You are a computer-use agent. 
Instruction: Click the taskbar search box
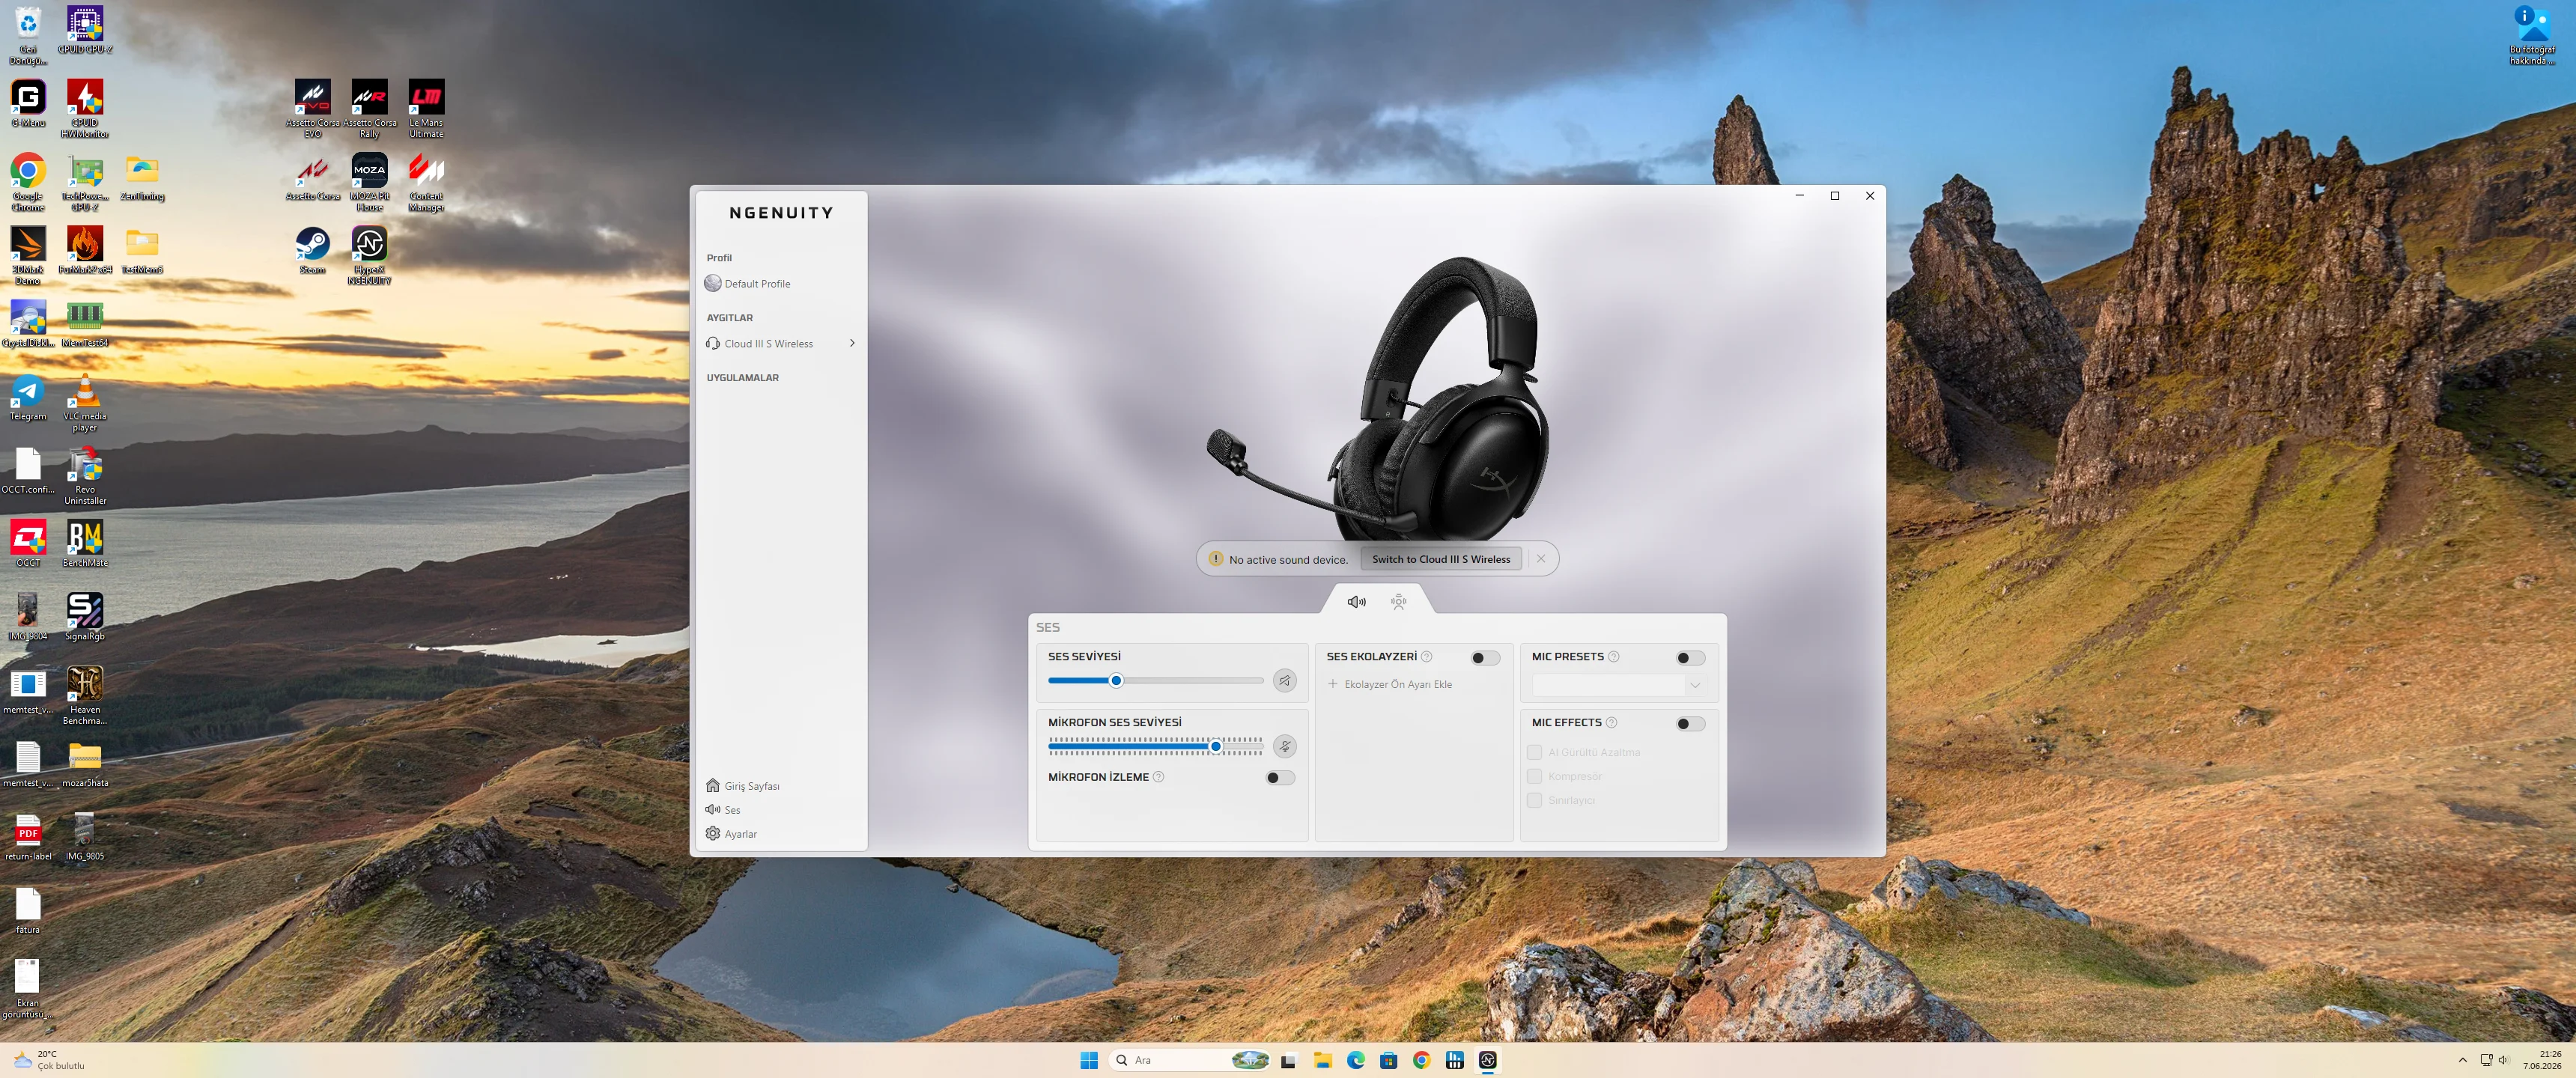(x=1190, y=1060)
